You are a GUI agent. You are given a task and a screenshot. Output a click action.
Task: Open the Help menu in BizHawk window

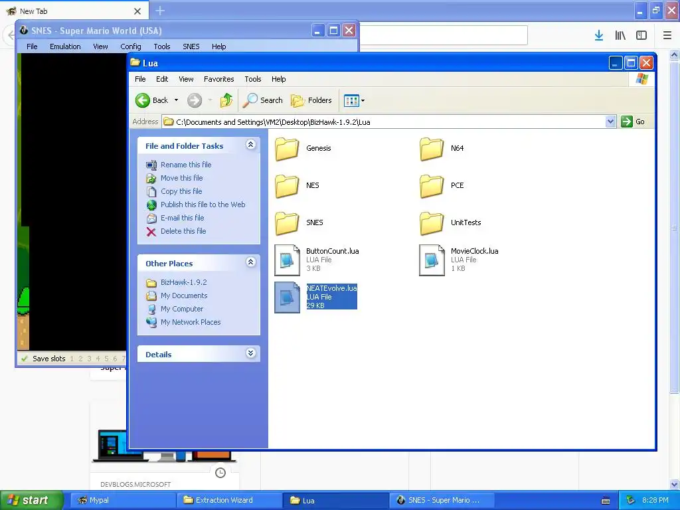[219, 46]
